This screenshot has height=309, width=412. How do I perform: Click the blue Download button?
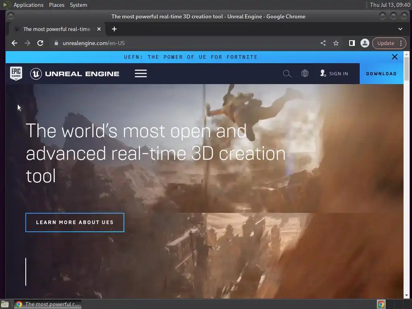(381, 74)
